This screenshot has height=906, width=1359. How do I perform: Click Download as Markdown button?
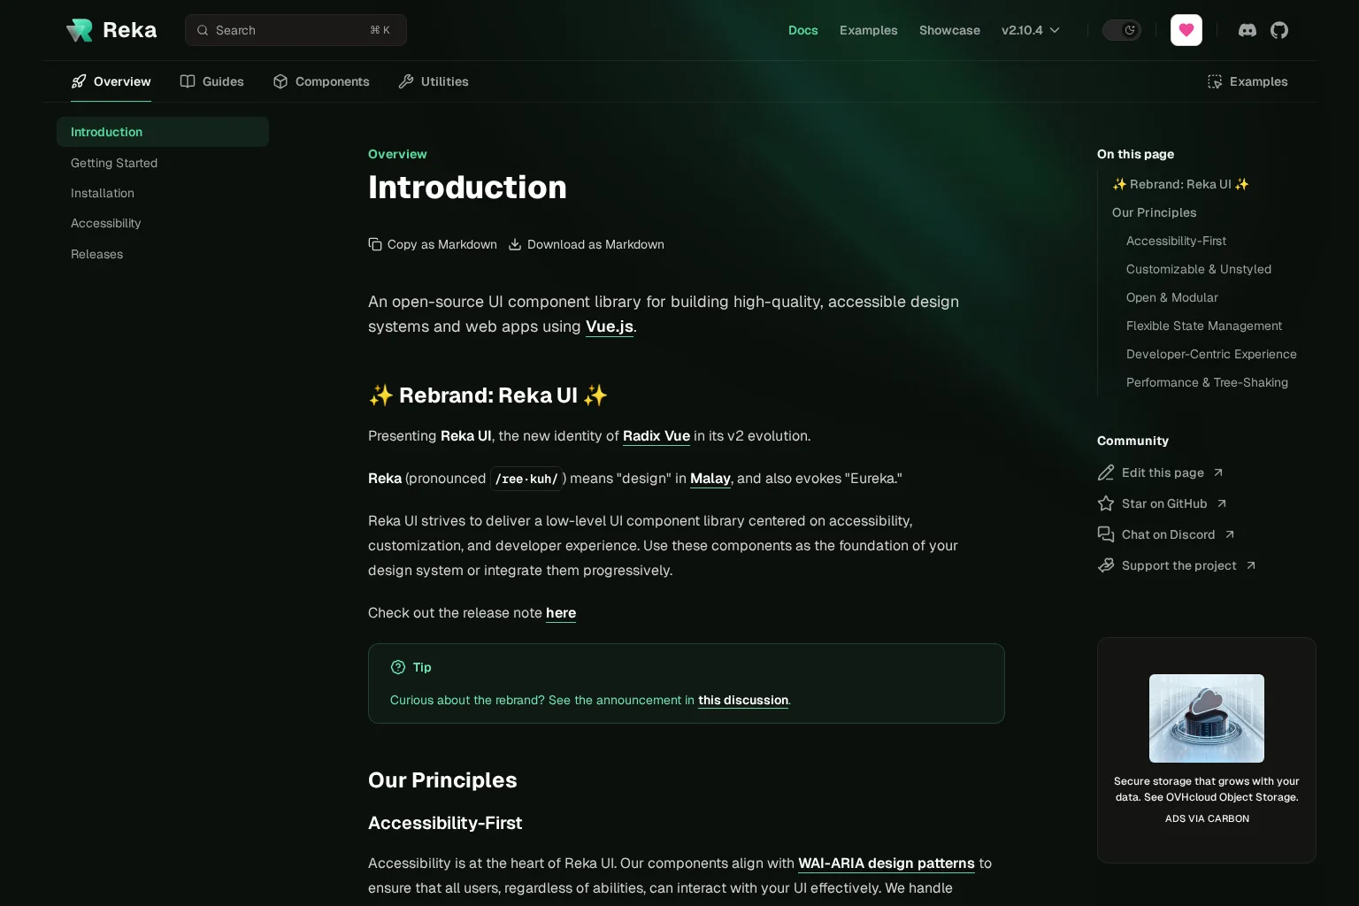pyautogui.click(x=586, y=244)
